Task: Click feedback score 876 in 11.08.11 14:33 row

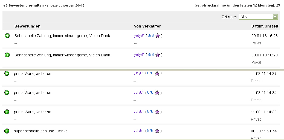Action: coord(150,112)
